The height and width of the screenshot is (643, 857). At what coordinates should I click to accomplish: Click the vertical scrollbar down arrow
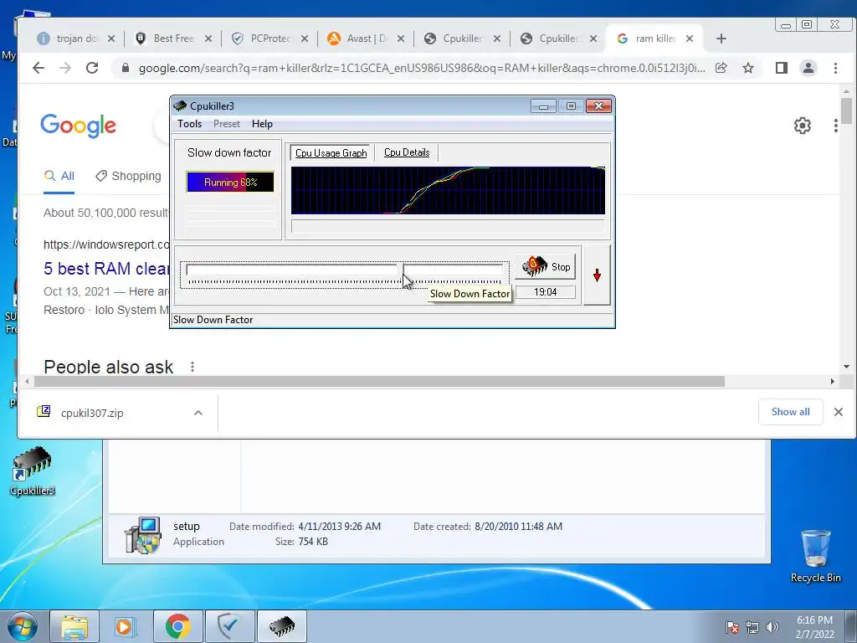click(846, 367)
